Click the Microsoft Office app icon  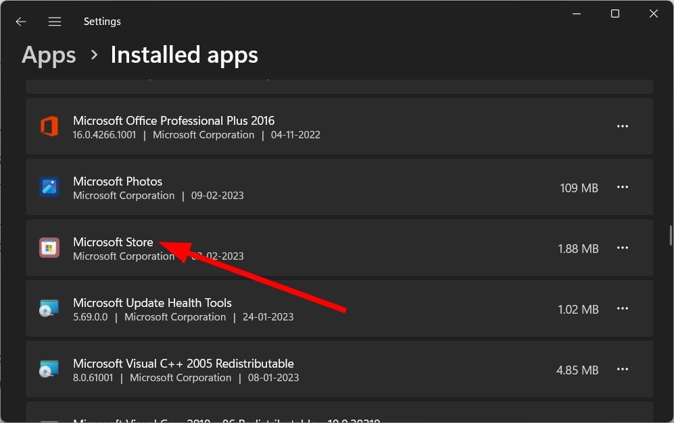pyautogui.click(x=49, y=127)
